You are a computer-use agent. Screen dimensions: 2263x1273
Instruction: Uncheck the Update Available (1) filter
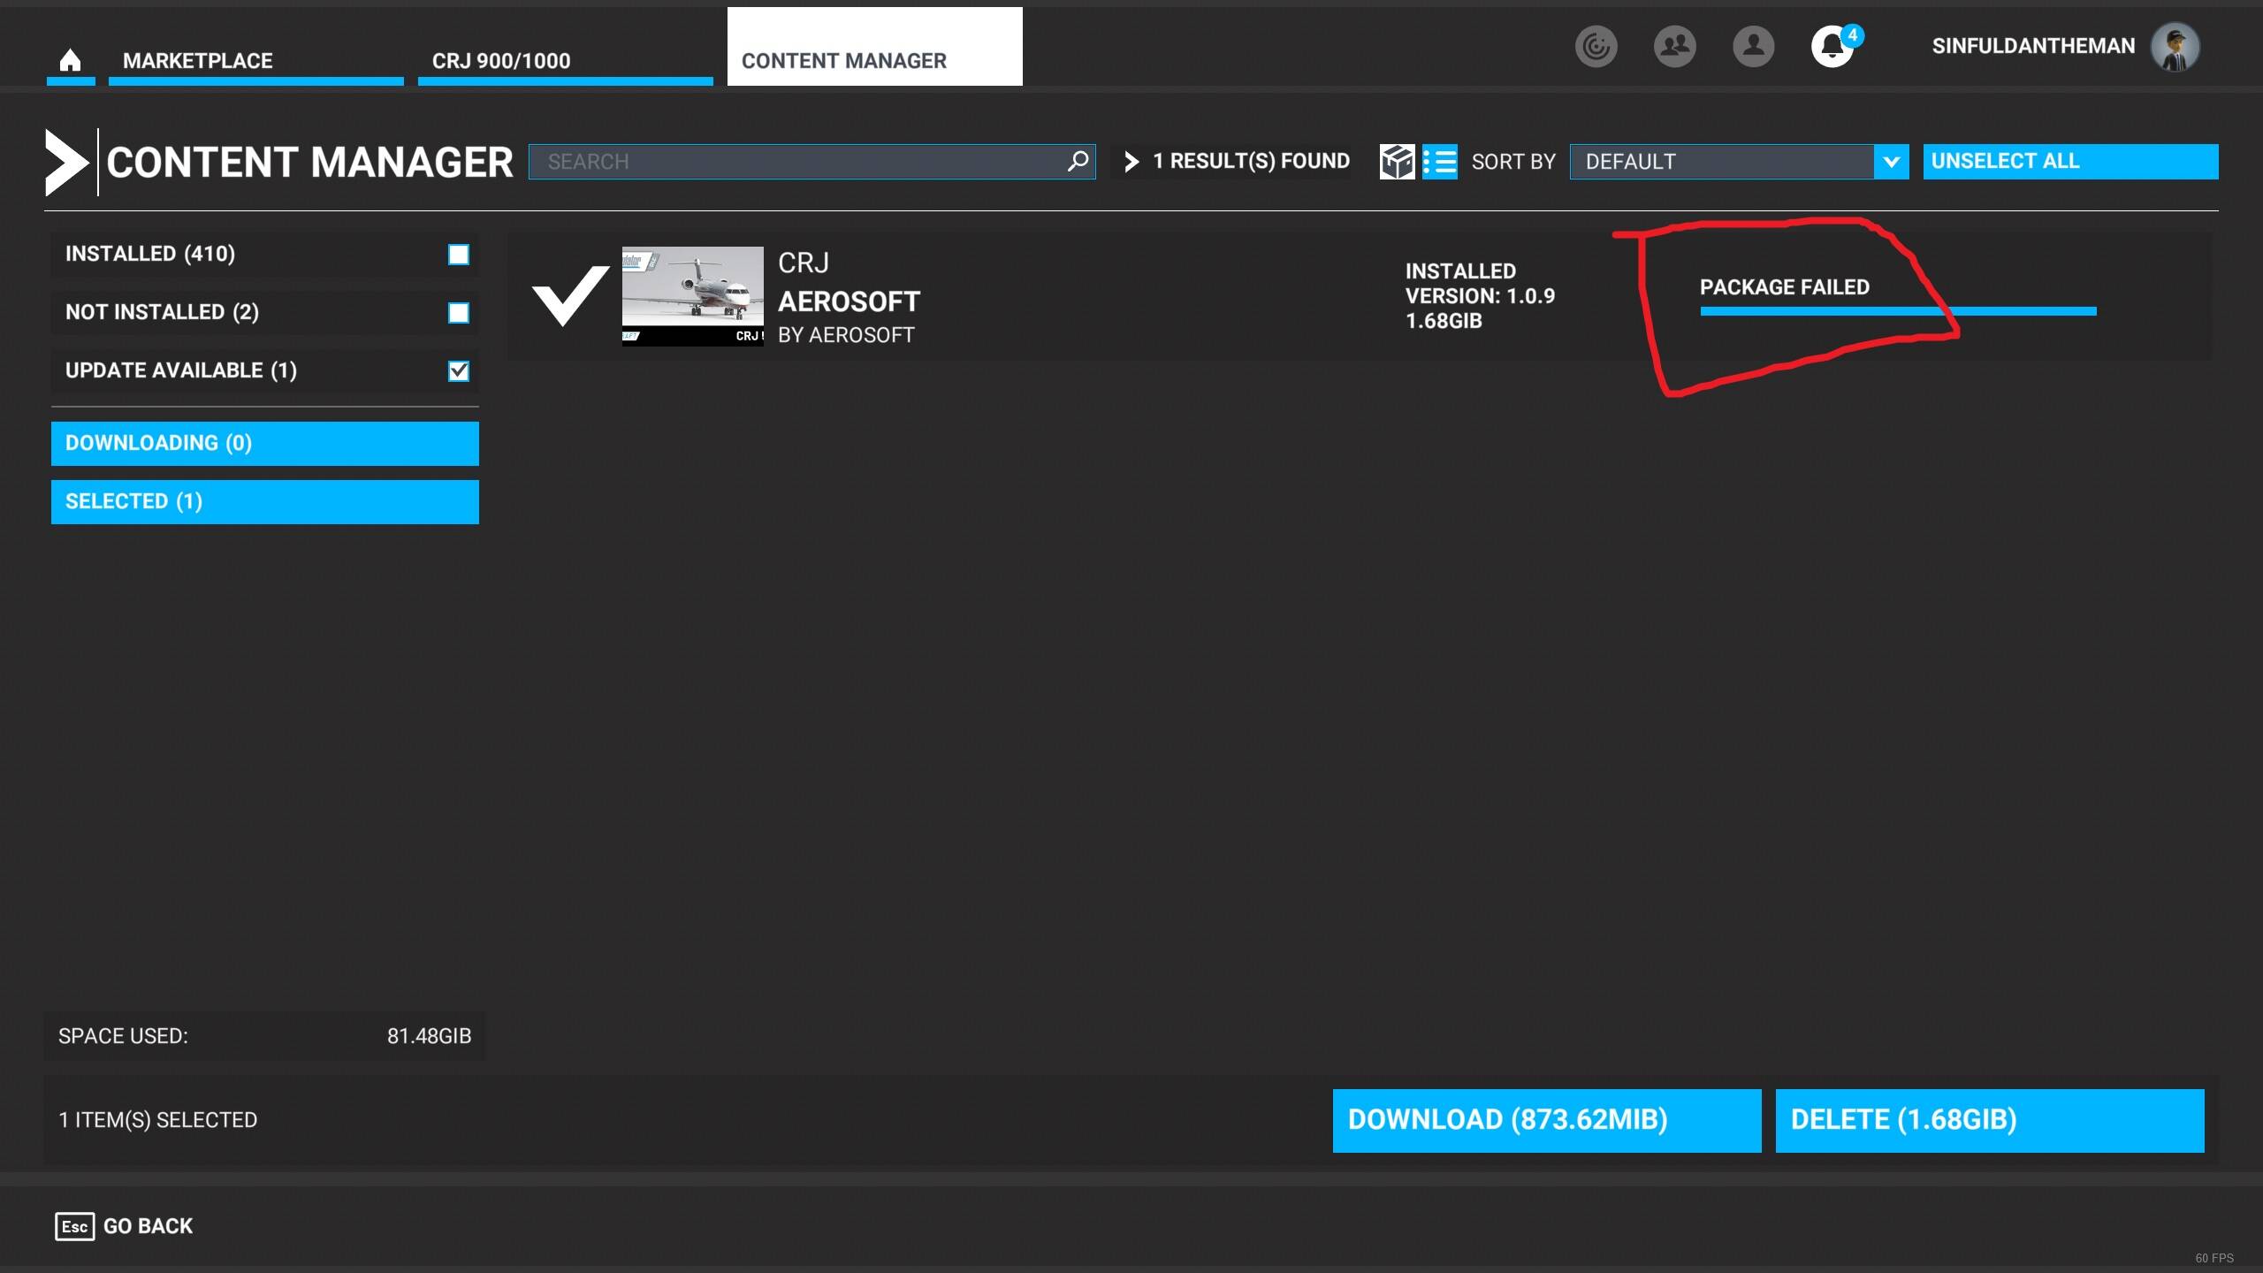458,371
